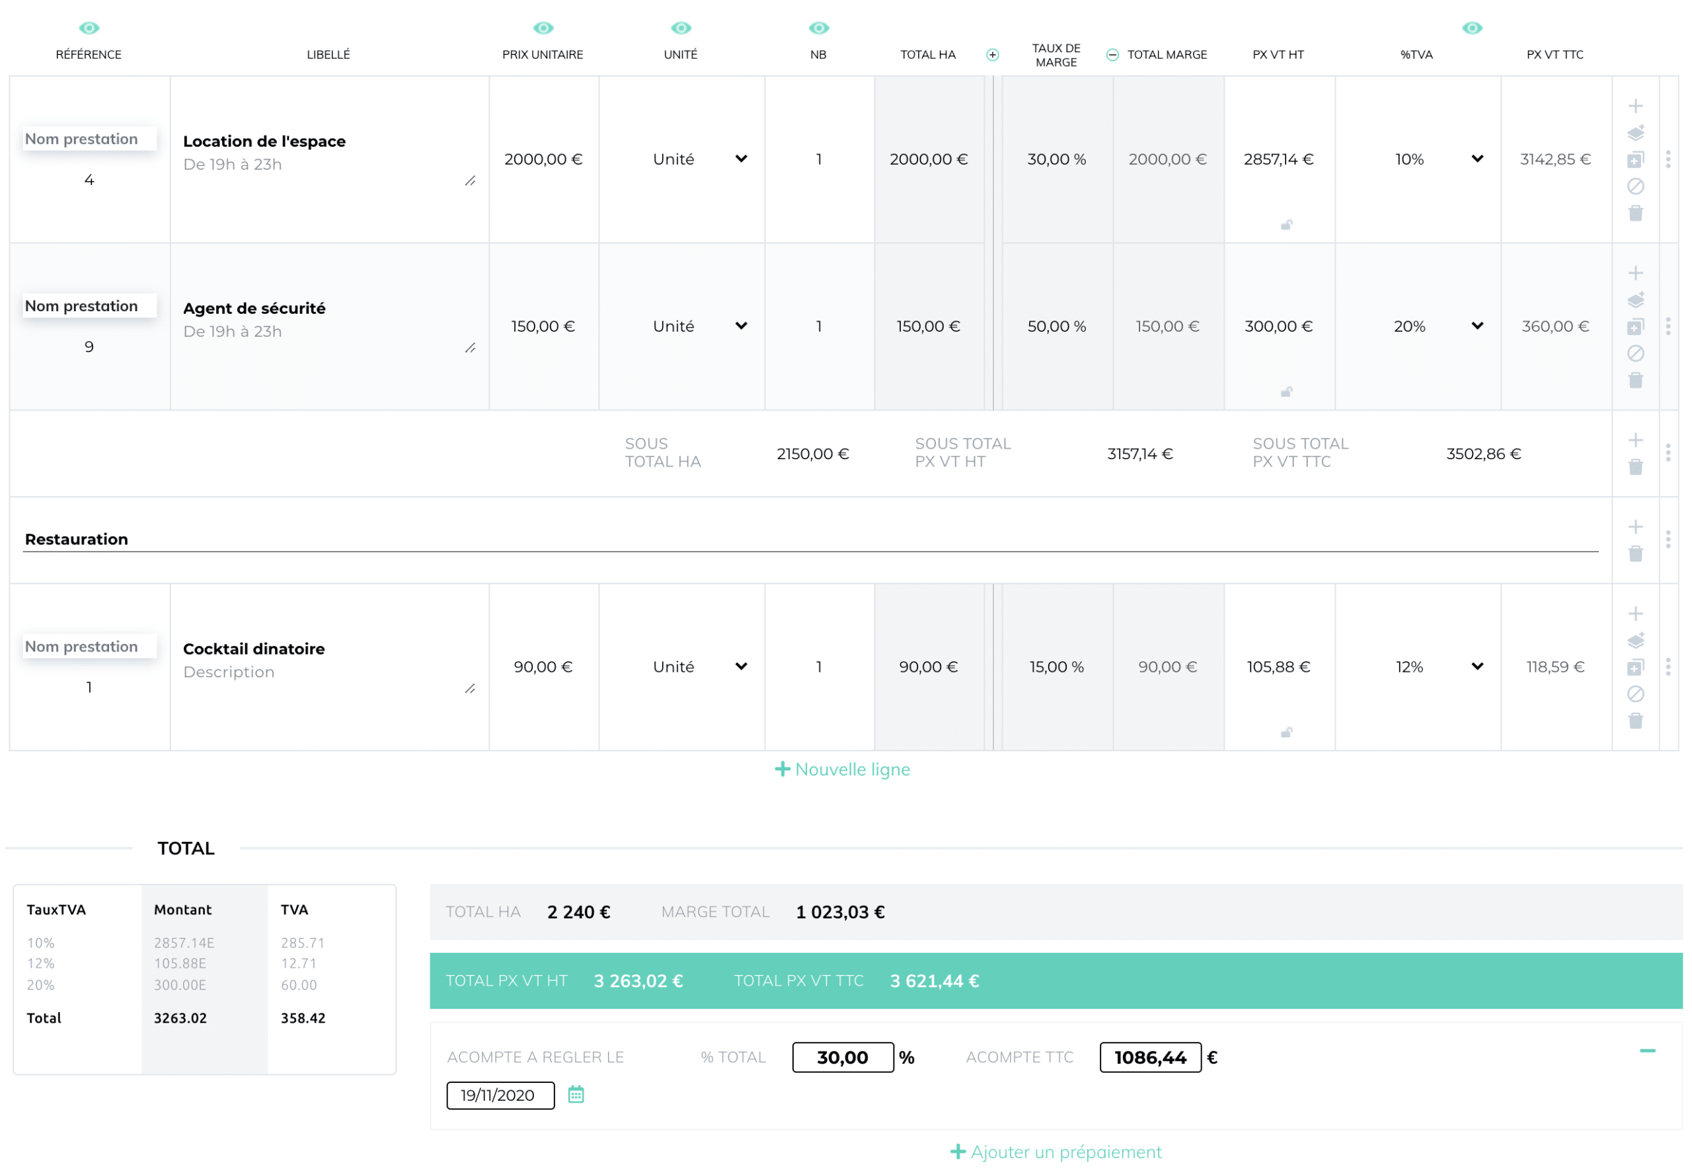Click Ajouter un prépaiement
This screenshot has height=1176, width=1692.
(1056, 1152)
